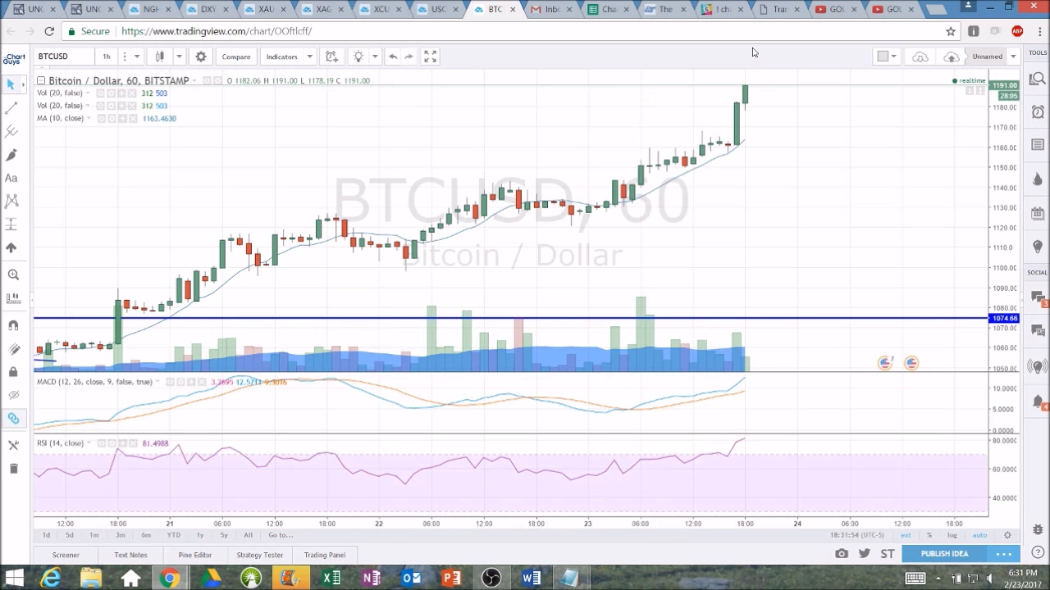Image resolution: width=1050 pixels, height=590 pixels.
Task: Expand the MA (10, close) legend arrow
Action: [x=89, y=118]
